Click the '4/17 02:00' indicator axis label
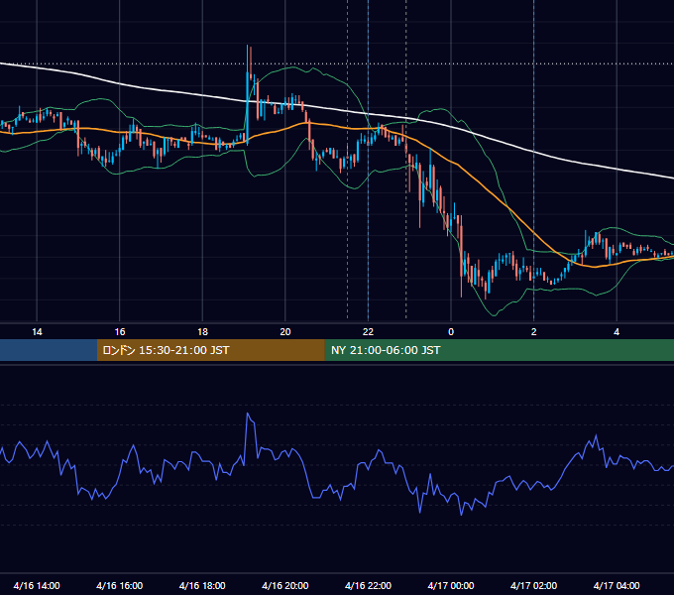674x595 pixels. pyautogui.click(x=534, y=585)
